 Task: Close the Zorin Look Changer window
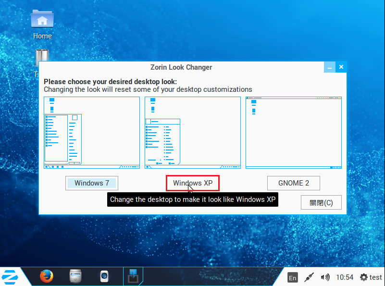(341, 67)
